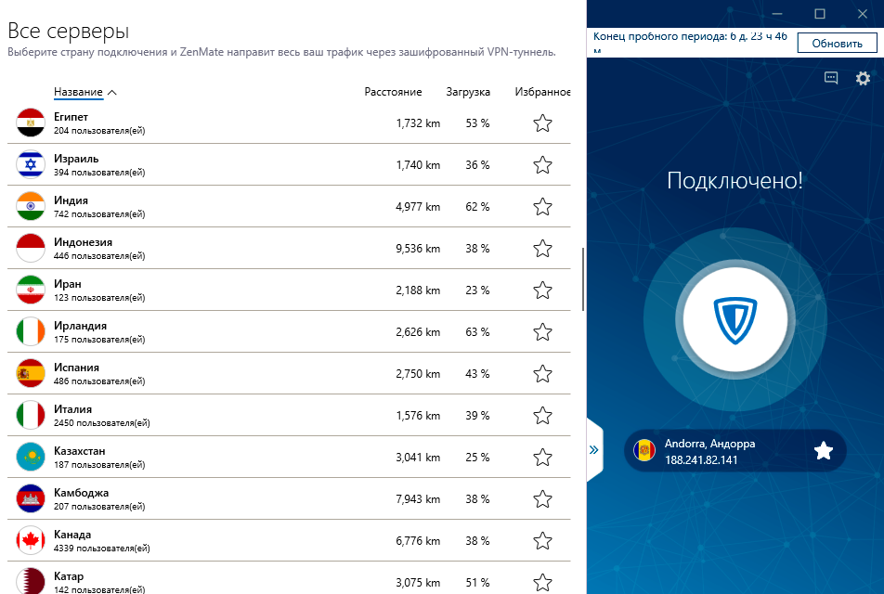
Task: Sort servers by Название
Action: click(x=78, y=92)
